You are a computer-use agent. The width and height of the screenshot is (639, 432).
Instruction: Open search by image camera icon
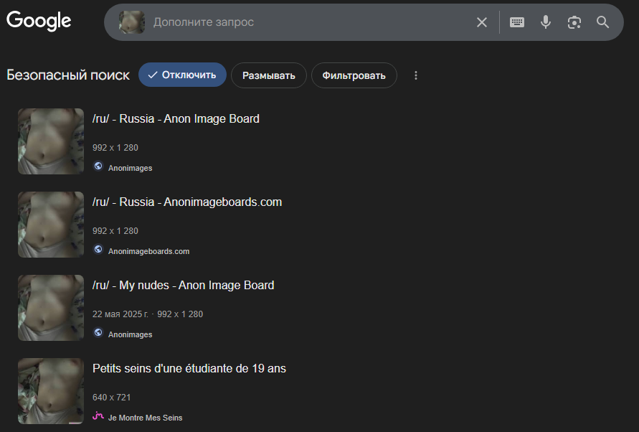pyautogui.click(x=574, y=22)
